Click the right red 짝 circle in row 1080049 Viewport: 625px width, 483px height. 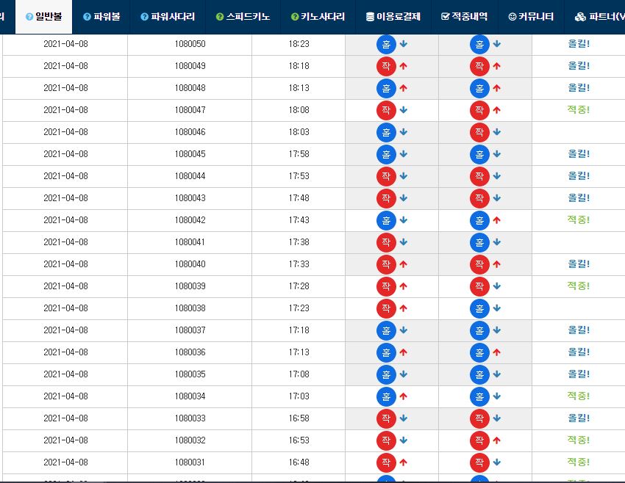pyautogui.click(x=479, y=66)
